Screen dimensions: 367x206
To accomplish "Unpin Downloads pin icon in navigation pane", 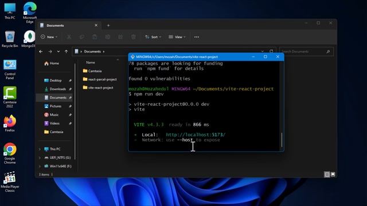I will click(70, 89).
